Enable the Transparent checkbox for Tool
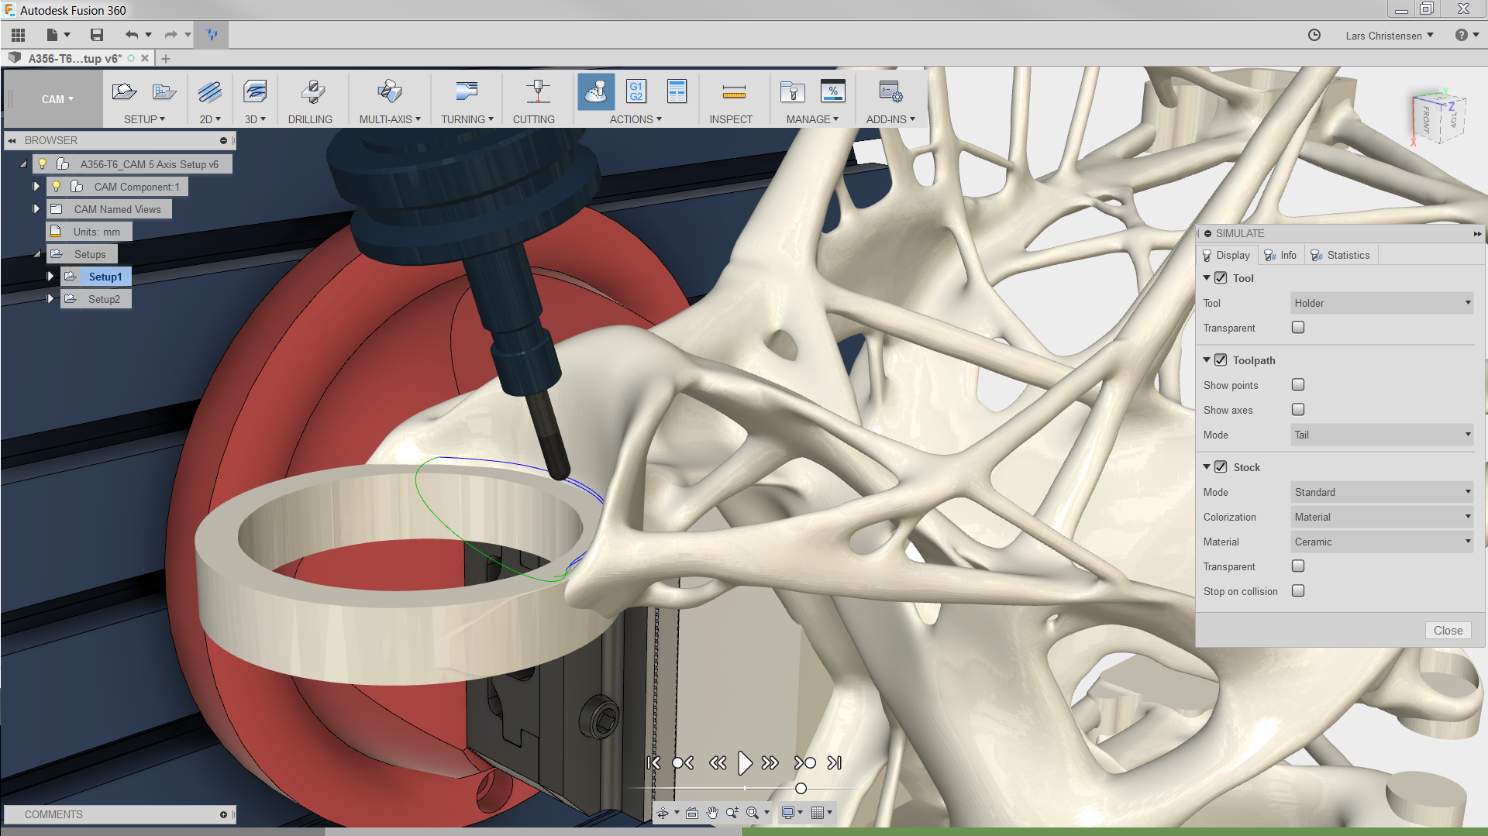The image size is (1488, 836). coord(1298,327)
